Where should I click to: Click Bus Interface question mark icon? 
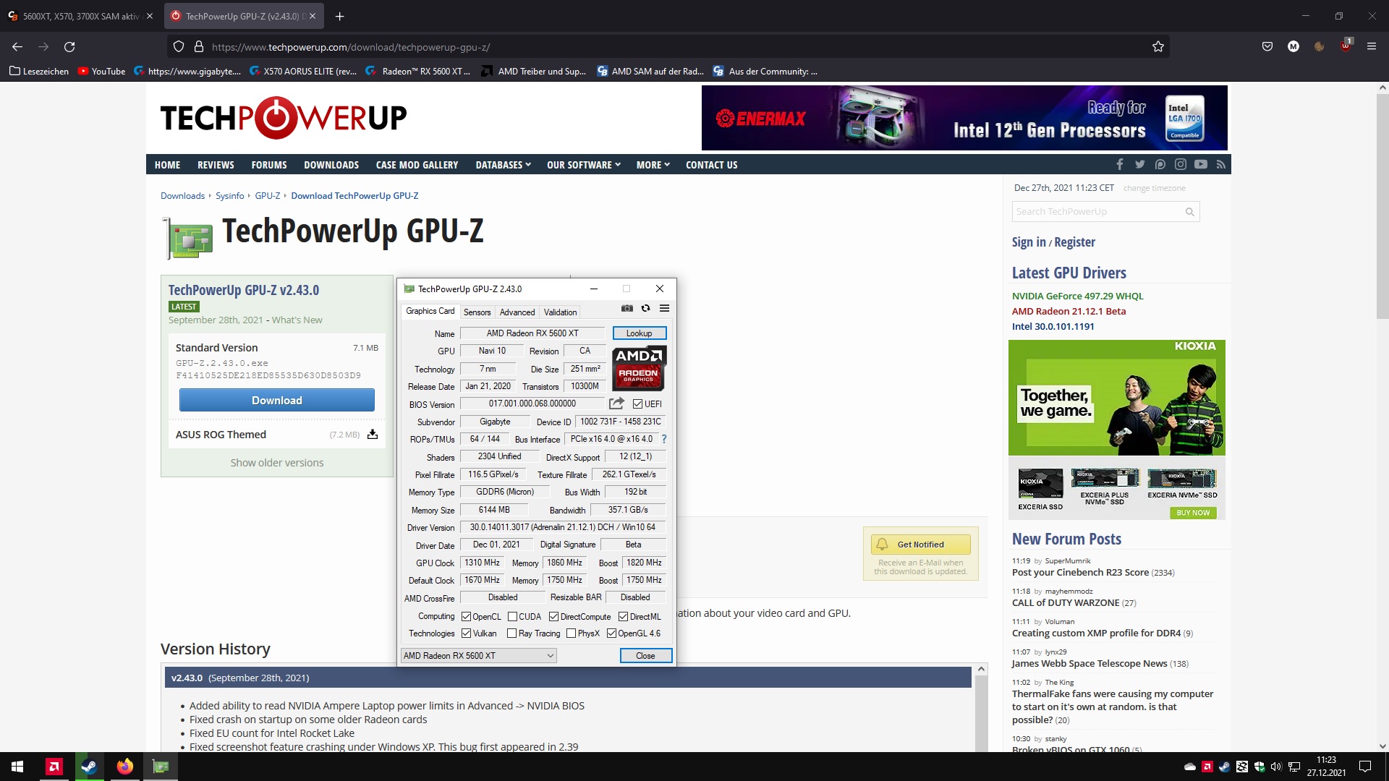point(664,439)
